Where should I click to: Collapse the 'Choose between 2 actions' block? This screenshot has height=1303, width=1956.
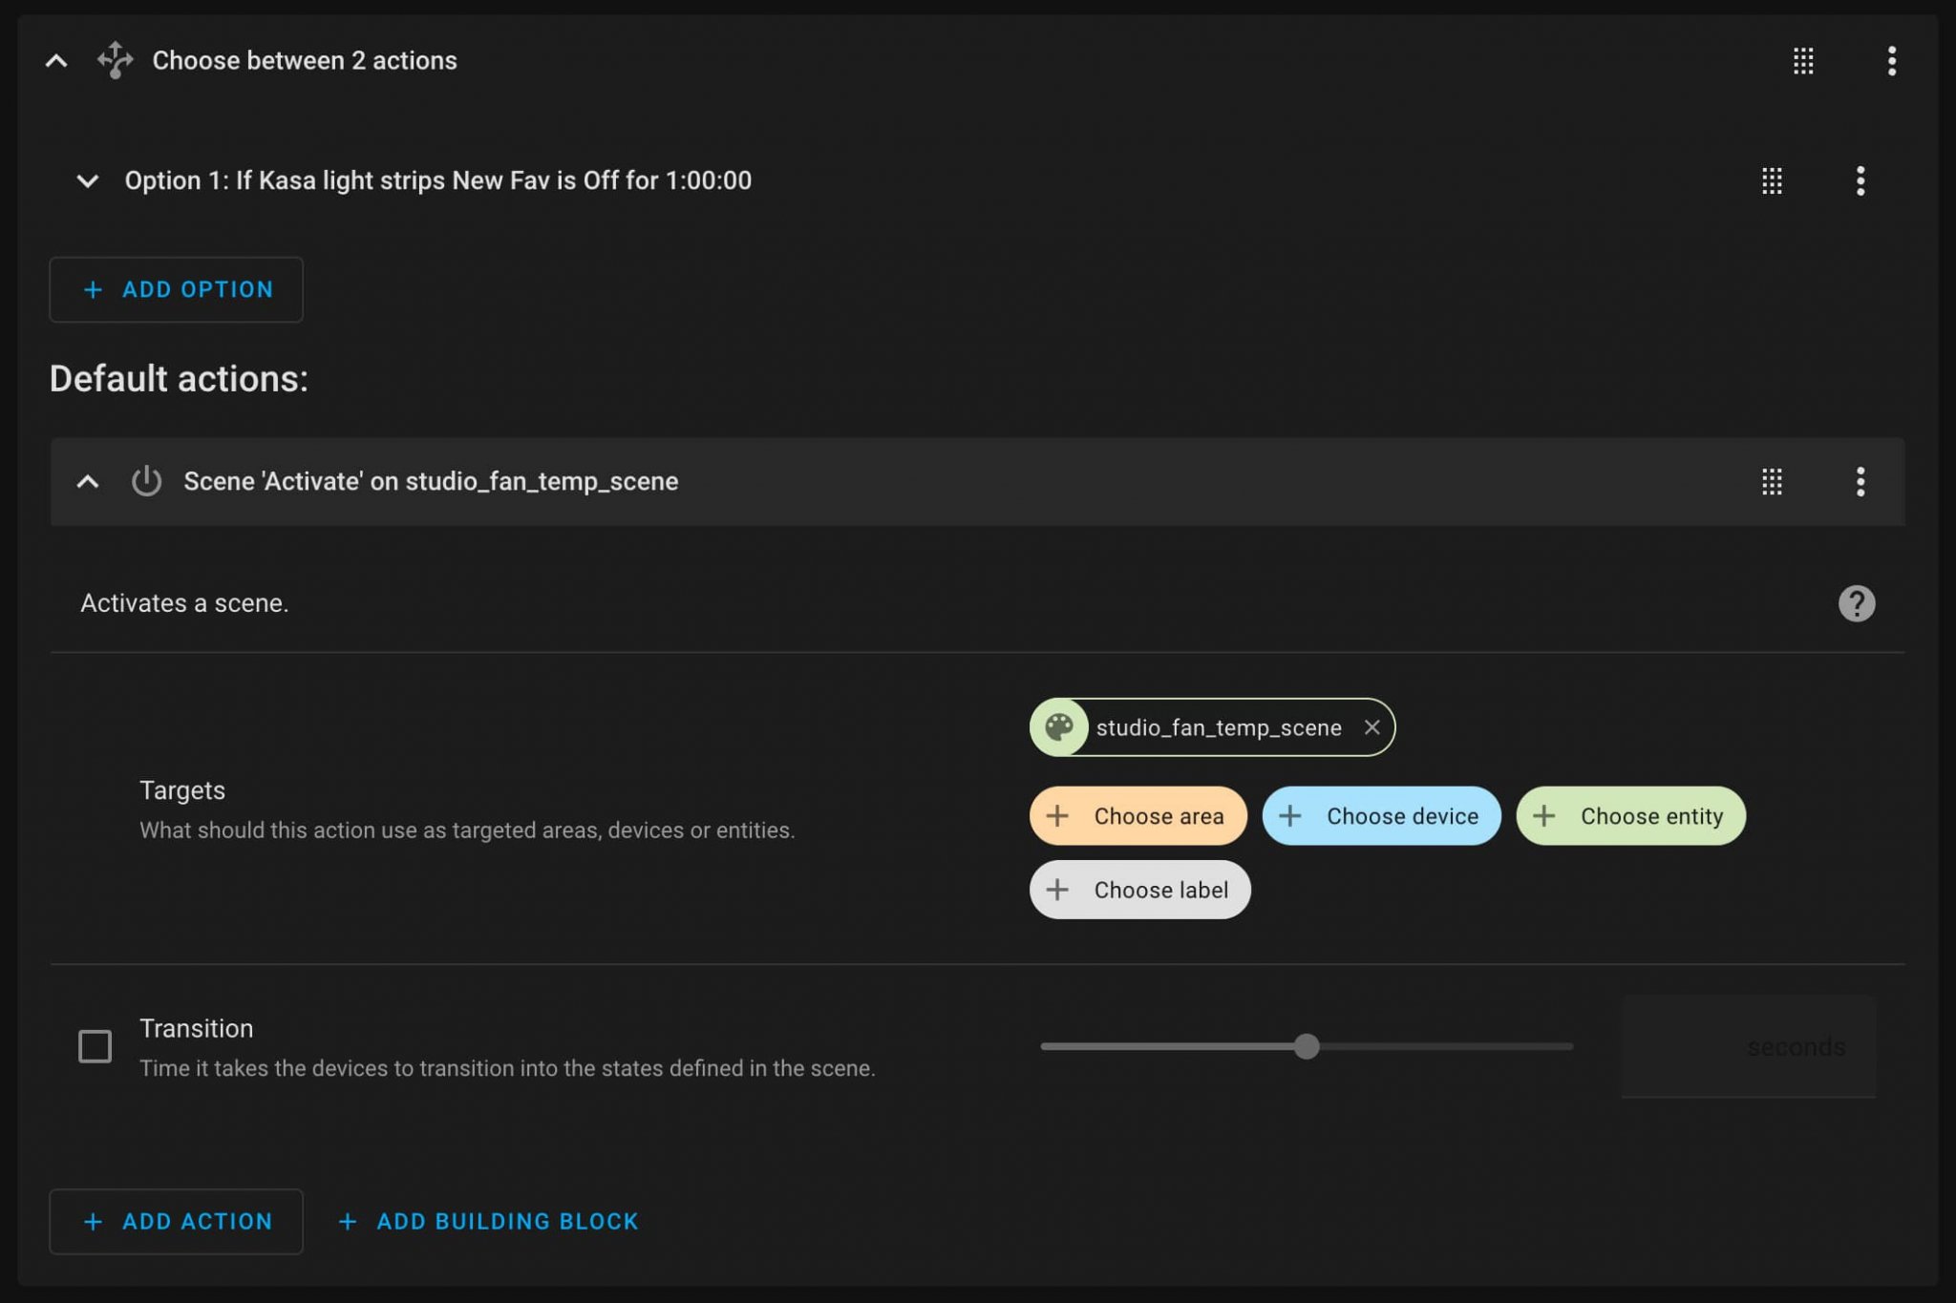56,59
